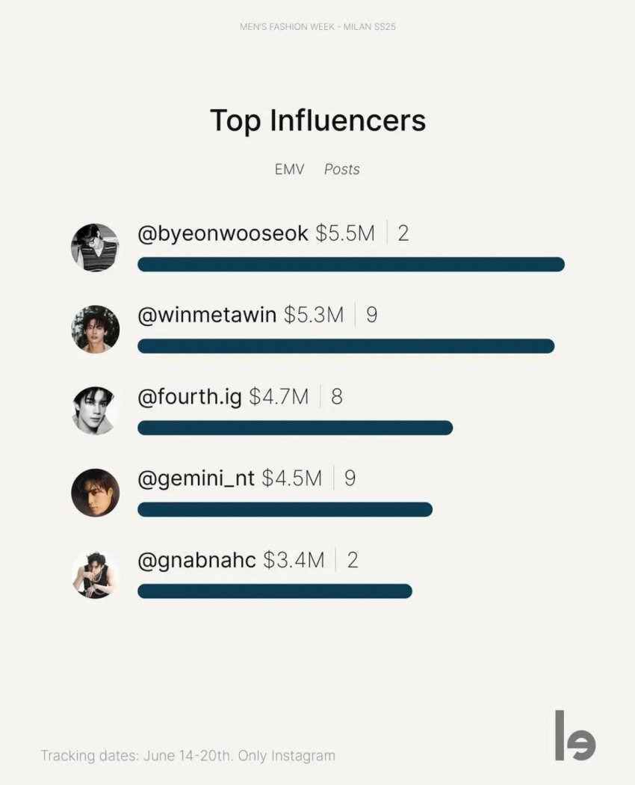
Task: Click the $4.5M bar for gemini_nt
Action: click(x=285, y=509)
